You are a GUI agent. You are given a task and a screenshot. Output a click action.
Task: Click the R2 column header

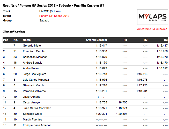tap(145, 40)
